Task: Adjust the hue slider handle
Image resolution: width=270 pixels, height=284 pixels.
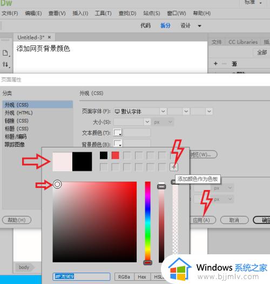Action: [x=147, y=262]
